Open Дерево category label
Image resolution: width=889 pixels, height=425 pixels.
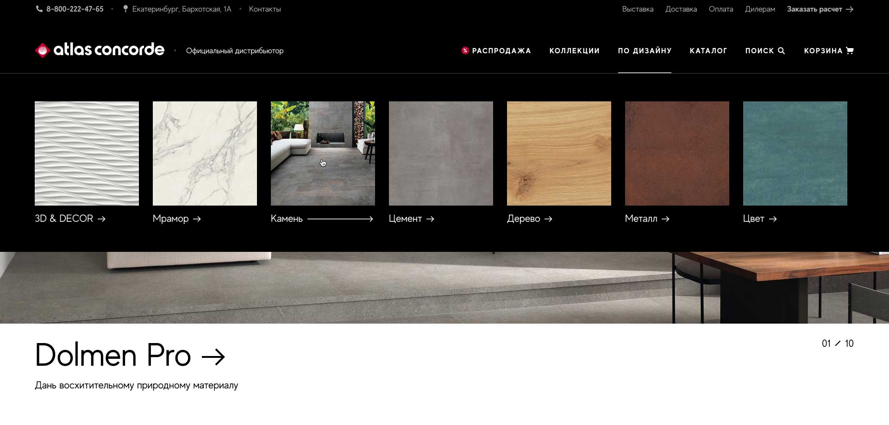click(x=524, y=219)
